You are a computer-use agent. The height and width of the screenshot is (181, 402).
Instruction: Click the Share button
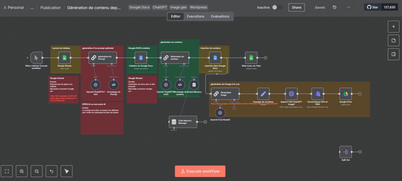point(296,7)
